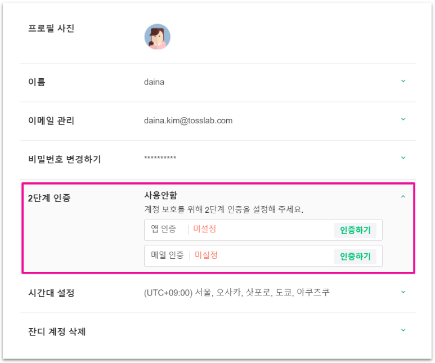
Task: Expand the 이름 row chevron
Action: coord(403,81)
